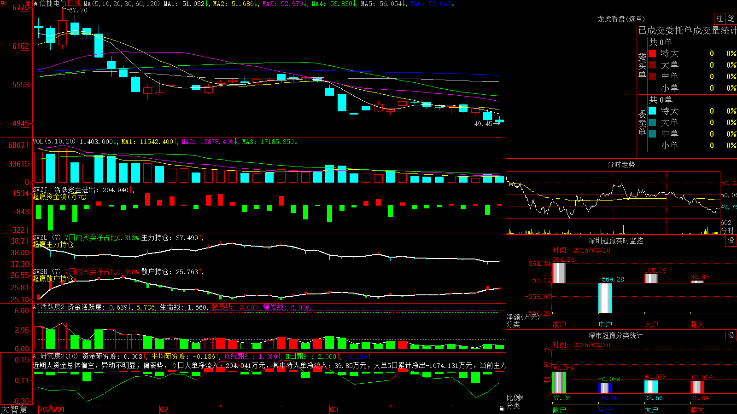The height and width of the screenshot is (414, 737).
Task: Click the red 特大 buy-order swatch
Action: tap(652, 53)
